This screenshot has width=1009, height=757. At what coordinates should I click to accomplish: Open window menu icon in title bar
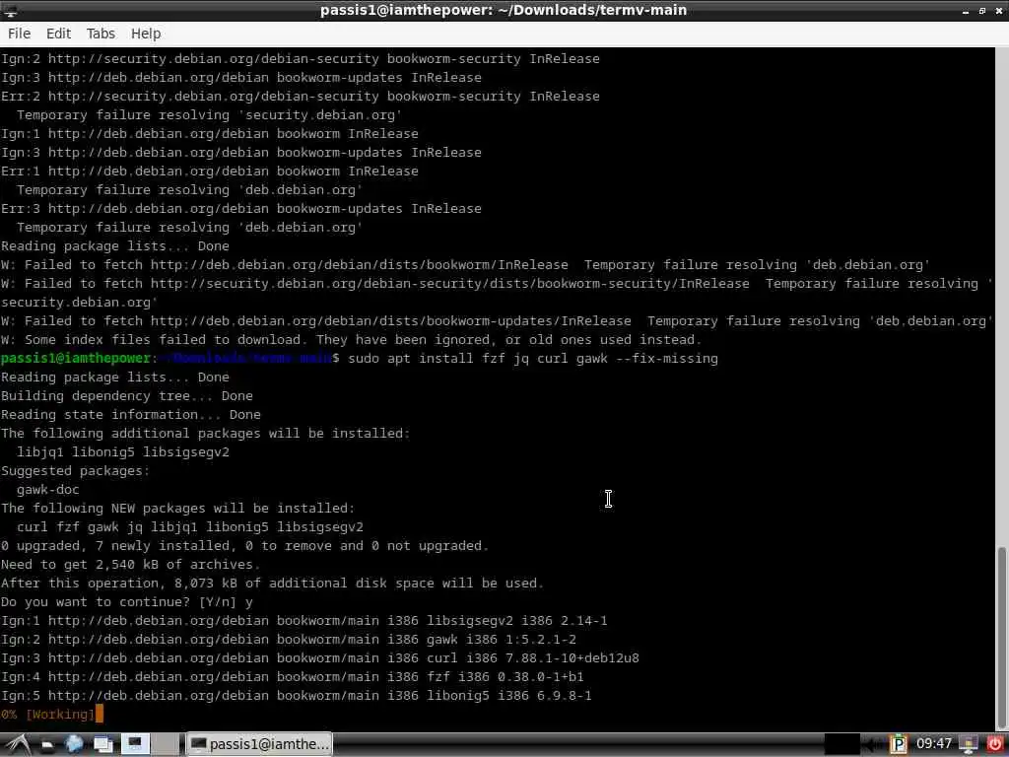pyautogui.click(x=10, y=10)
